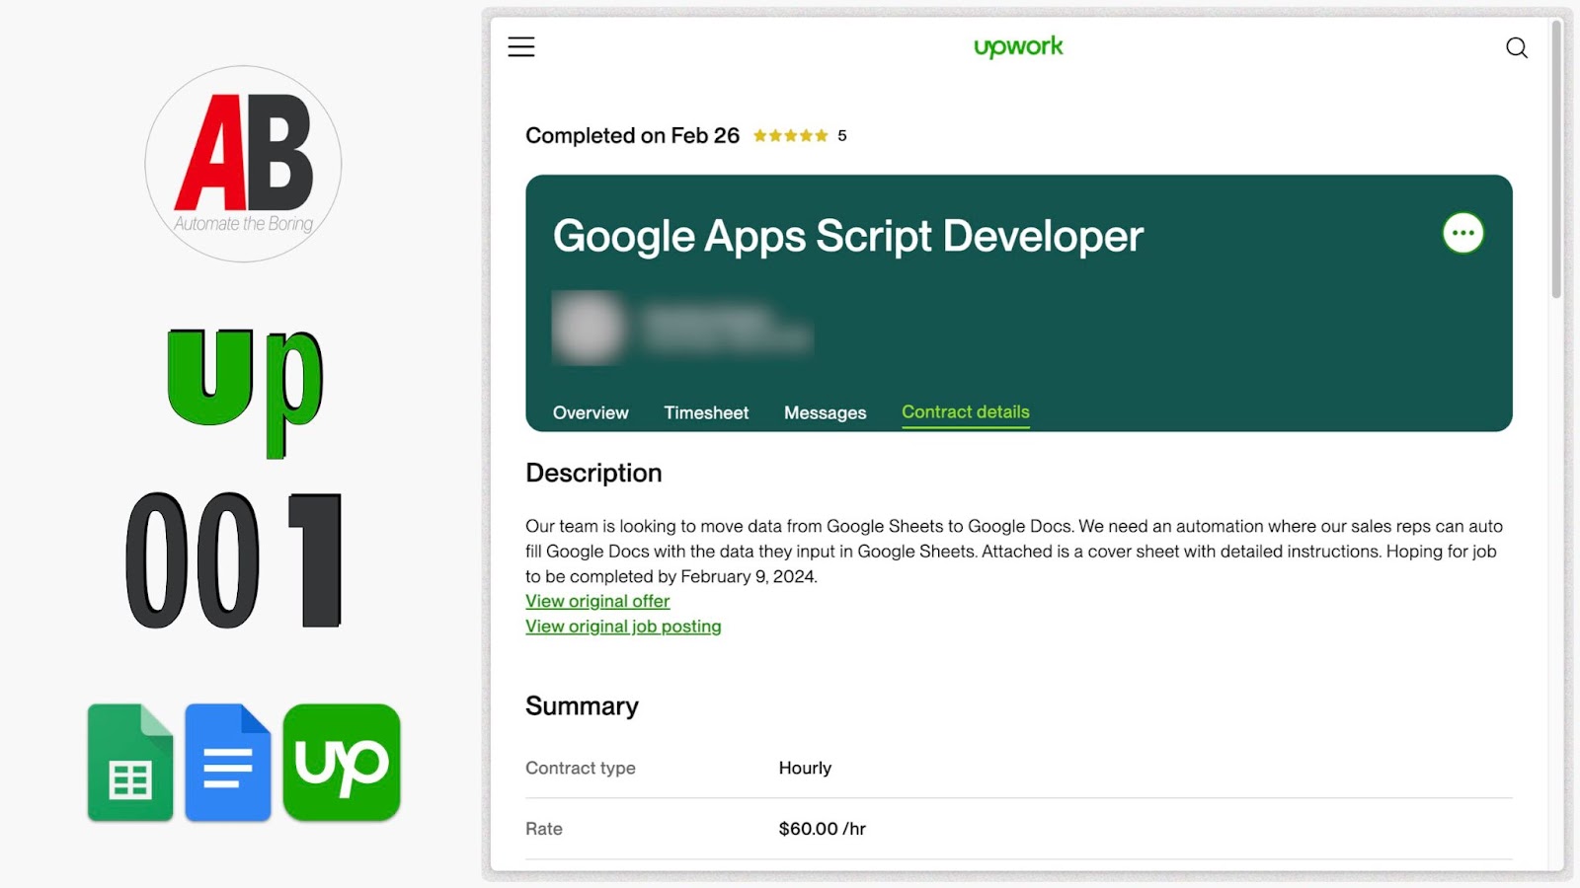
Task: Click the Rate label
Action: (544, 829)
